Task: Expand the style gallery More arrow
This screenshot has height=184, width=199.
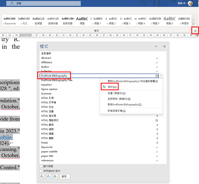Action: 193,24
